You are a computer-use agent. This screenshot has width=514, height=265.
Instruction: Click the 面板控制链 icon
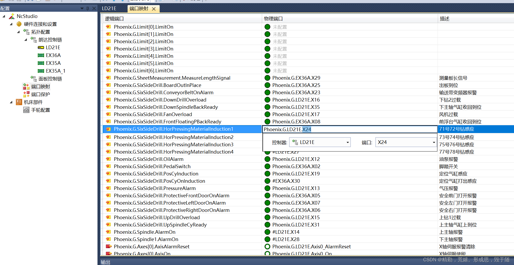coord(33,79)
